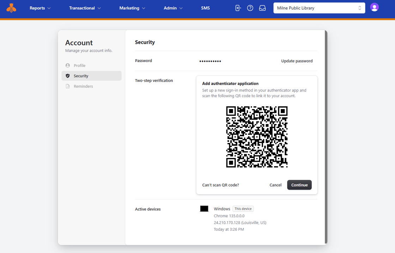Click the account panel vertical scrollbar
Viewport: 395px width, 253px height.
tap(326, 137)
